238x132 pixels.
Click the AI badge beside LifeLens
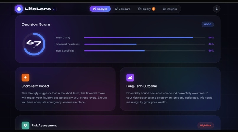pyautogui.click(x=54, y=9)
